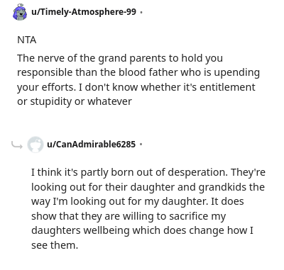Click the separator dot after CanAdmirable6285

[x=141, y=144]
